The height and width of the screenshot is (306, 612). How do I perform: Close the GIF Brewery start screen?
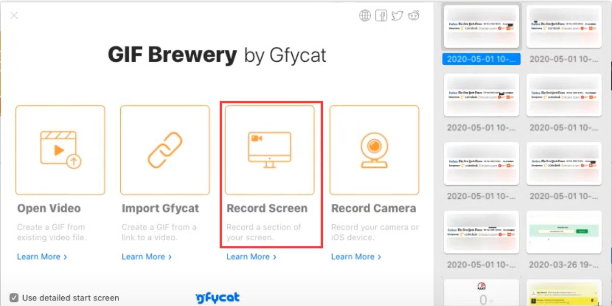[x=14, y=15]
